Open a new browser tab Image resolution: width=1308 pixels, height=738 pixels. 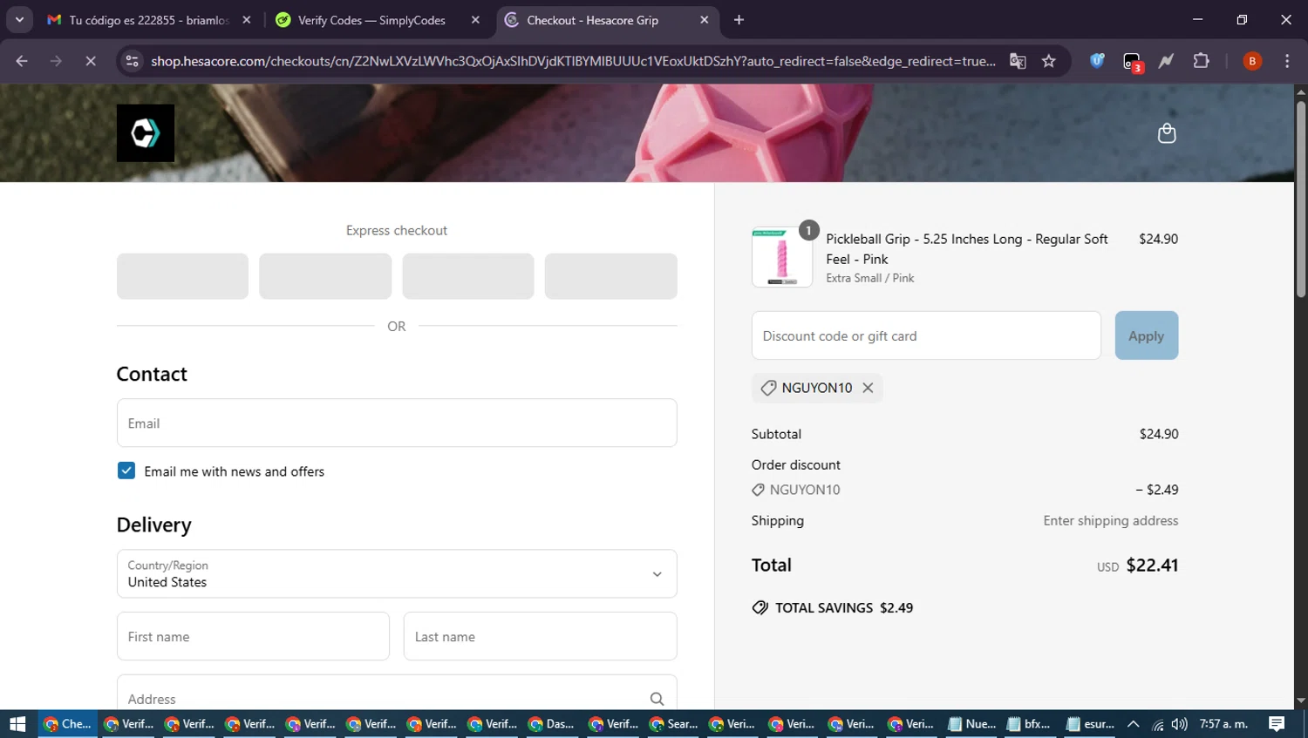coord(739,20)
